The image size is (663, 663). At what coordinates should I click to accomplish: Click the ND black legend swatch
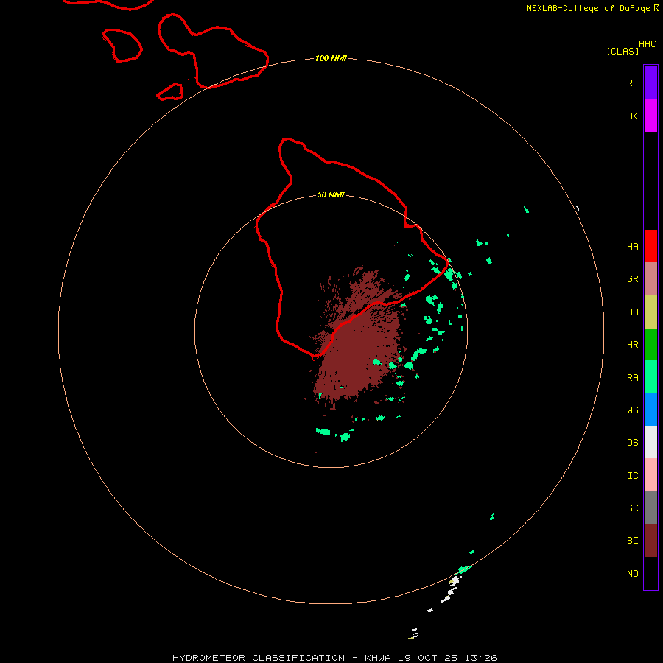650,573
